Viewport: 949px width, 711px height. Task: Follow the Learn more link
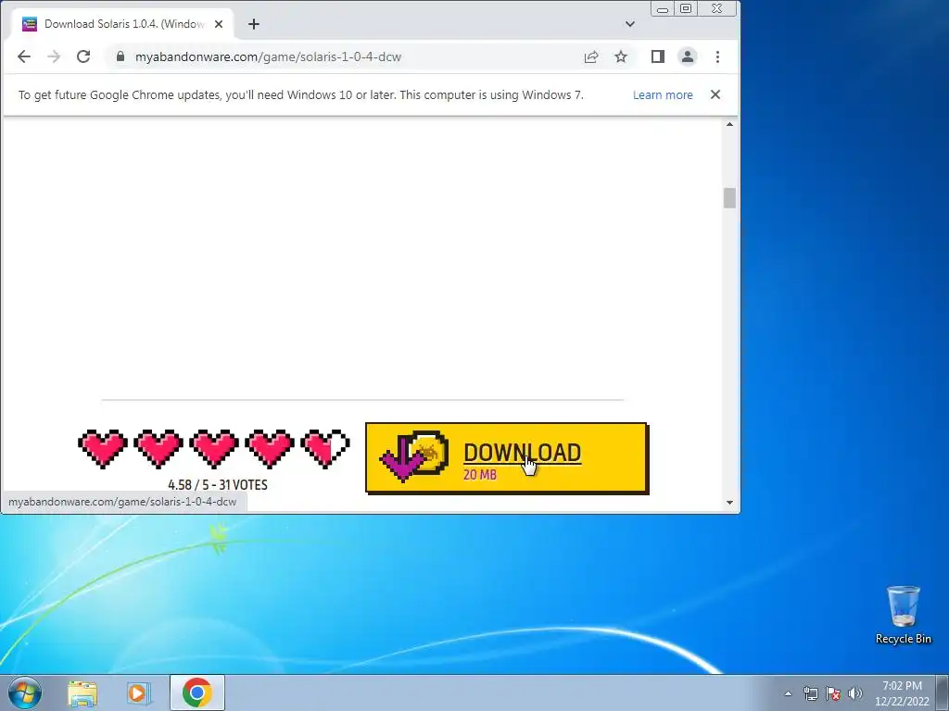point(663,95)
